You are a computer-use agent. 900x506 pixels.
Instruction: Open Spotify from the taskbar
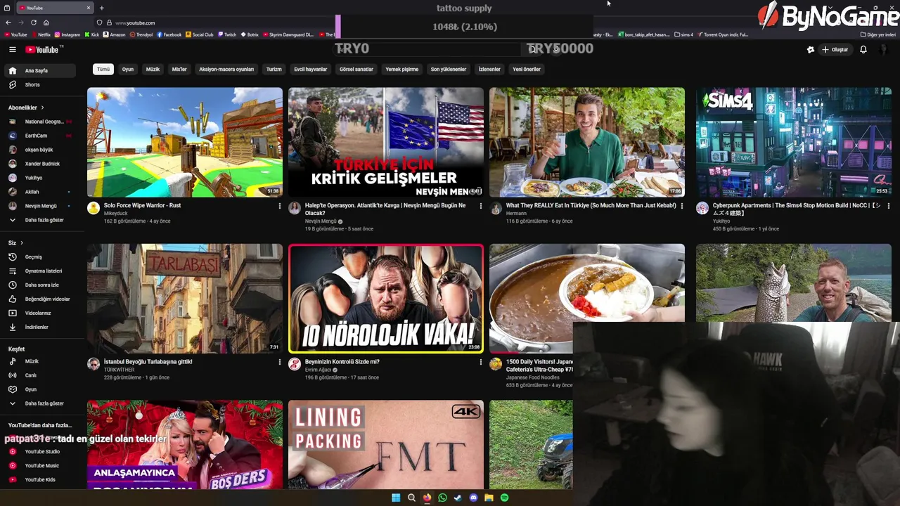(x=504, y=498)
